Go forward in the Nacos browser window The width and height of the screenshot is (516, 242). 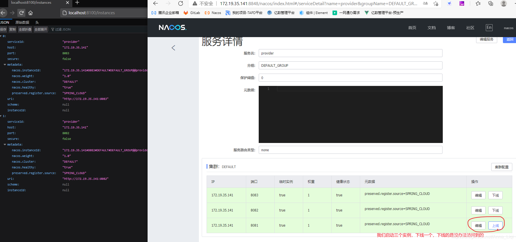(168, 3)
